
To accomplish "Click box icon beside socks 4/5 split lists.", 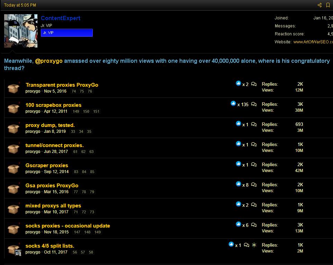I will pos(13,249).
